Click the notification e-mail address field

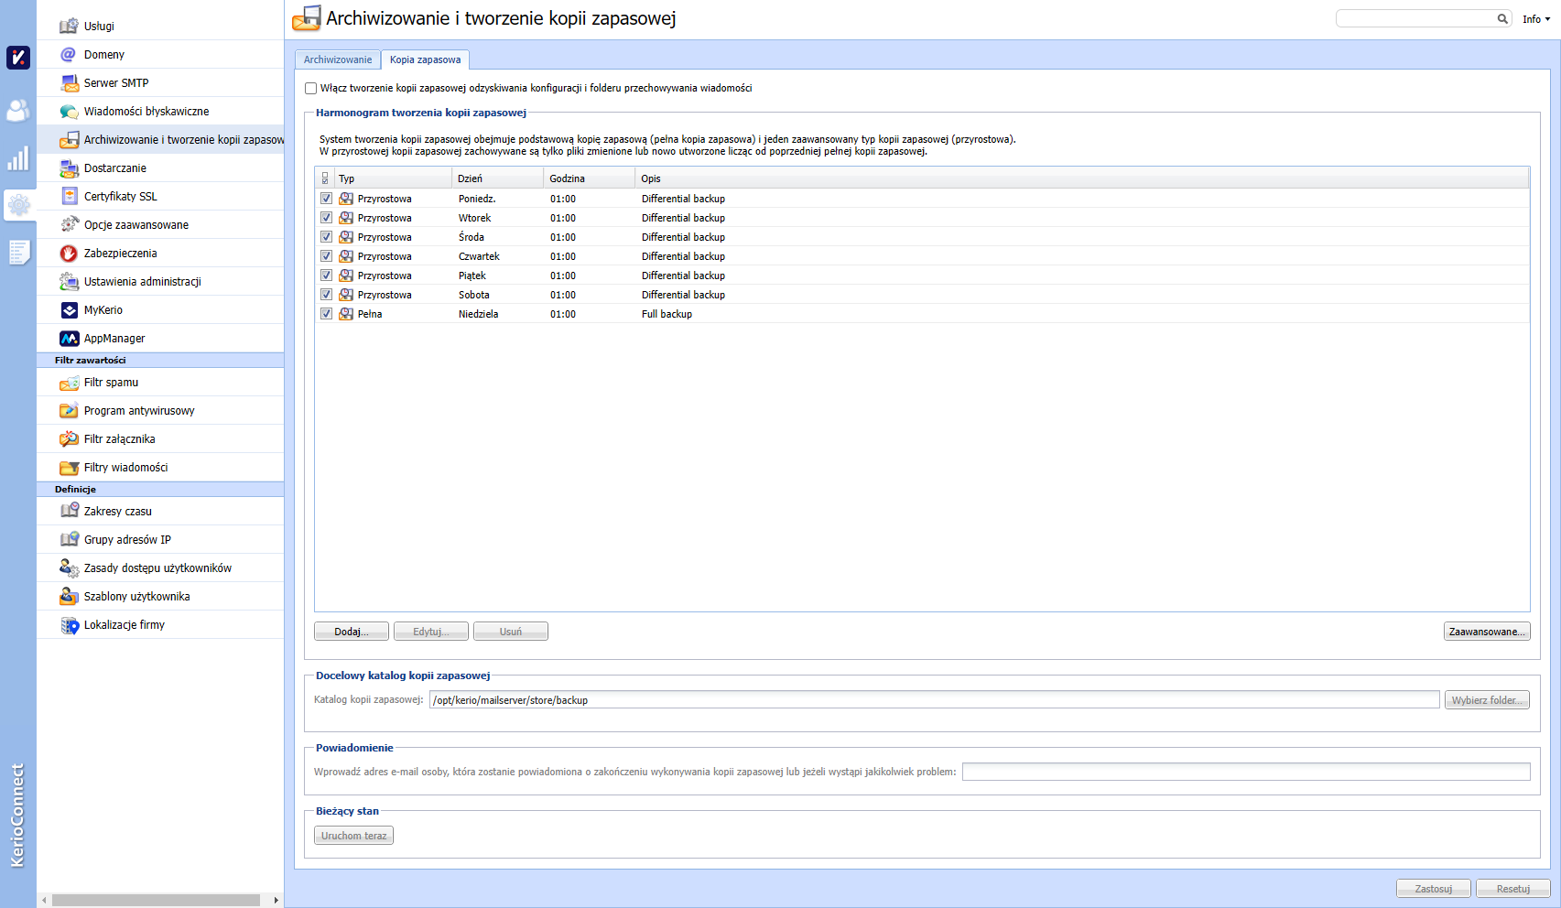point(1245,772)
